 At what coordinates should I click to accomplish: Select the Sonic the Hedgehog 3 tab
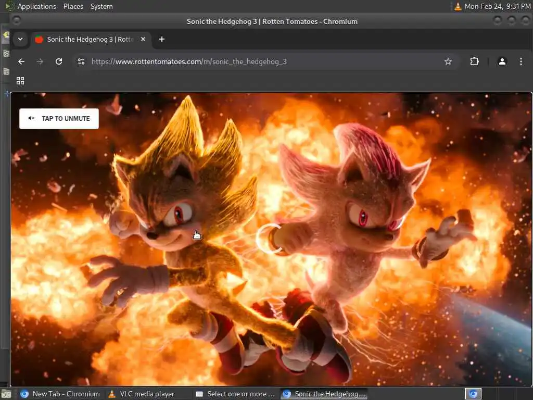pyautogui.click(x=91, y=40)
